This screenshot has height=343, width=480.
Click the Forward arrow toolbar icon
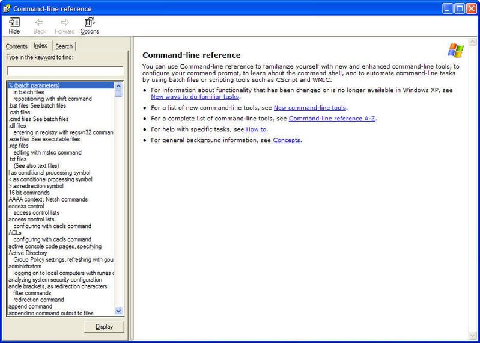click(65, 23)
